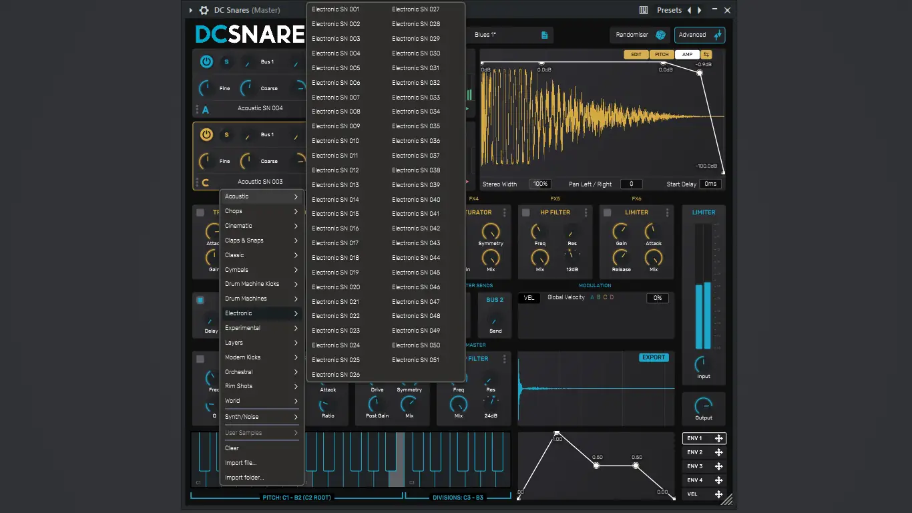Expand the Experimental category submenu
Image resolution: width=912 pixels, height=513 pixels.
coord(262,328)
